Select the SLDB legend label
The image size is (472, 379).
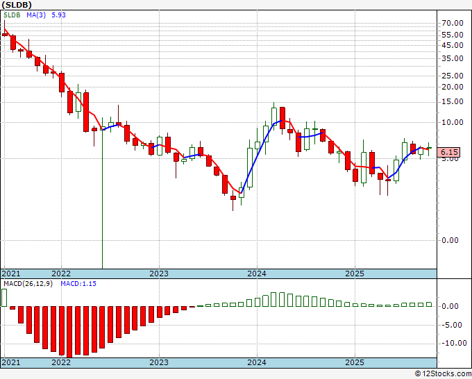[12, 15]
